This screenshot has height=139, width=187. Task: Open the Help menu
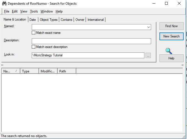tap(59, 11)
